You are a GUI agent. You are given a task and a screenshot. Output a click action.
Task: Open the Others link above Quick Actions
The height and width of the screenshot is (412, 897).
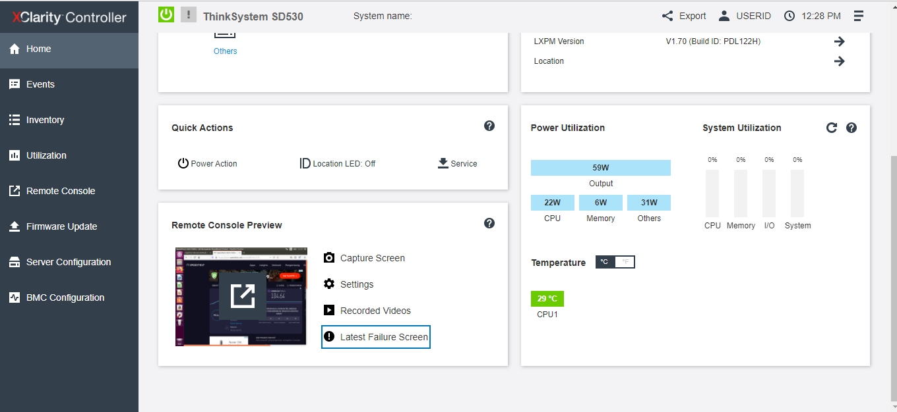tap(225, 51)
